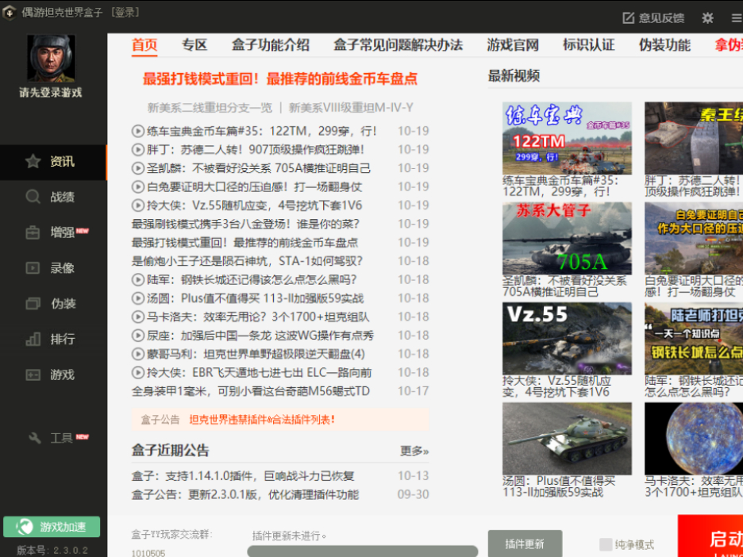Image resolution: width=743 pixels, height=557 pixels.
Task: Open the 122TM 练车宝典 video thumbnail
Action: 567,138
